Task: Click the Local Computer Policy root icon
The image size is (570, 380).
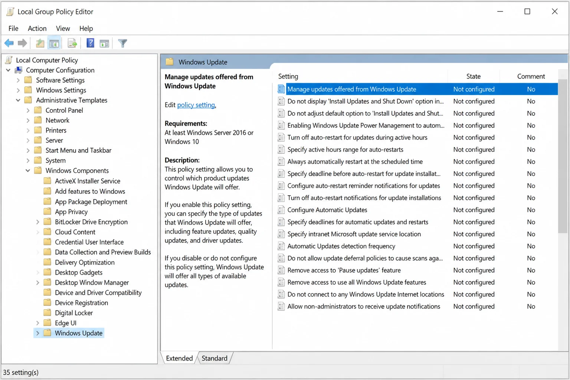Action: [9, 60]
